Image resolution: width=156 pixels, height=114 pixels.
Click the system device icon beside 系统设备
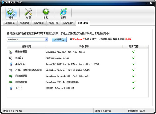point(11,64)
